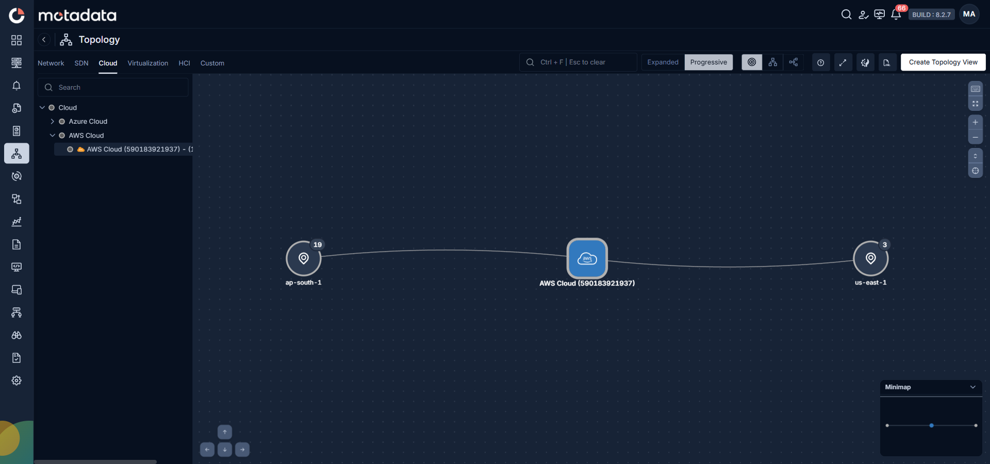Expand the Azure Cloud tree node
The image size is (990, 464).
52,122
